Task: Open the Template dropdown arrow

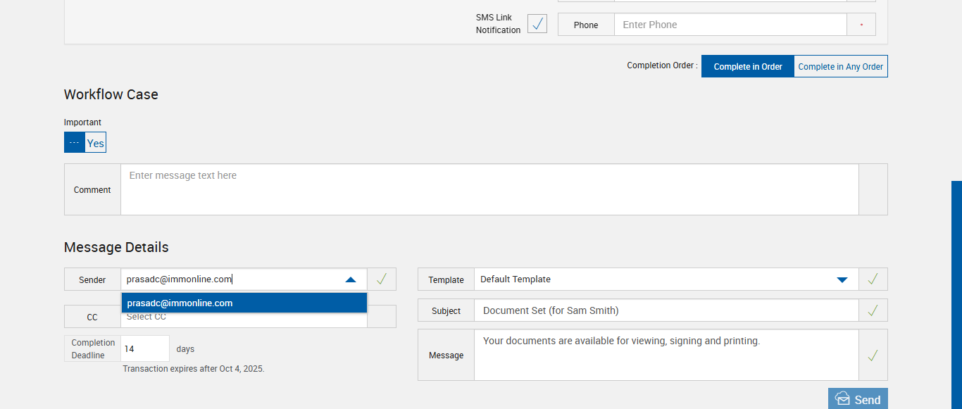Action: 842,279
